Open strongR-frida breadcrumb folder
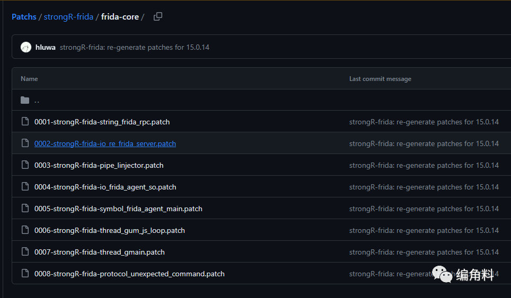 pyautogui.click(x=68, y=16)
